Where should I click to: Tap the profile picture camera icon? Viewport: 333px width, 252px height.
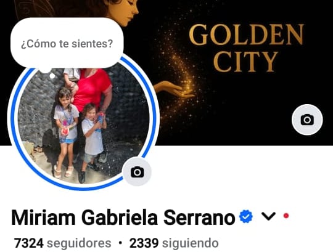(x=137, y=172)
